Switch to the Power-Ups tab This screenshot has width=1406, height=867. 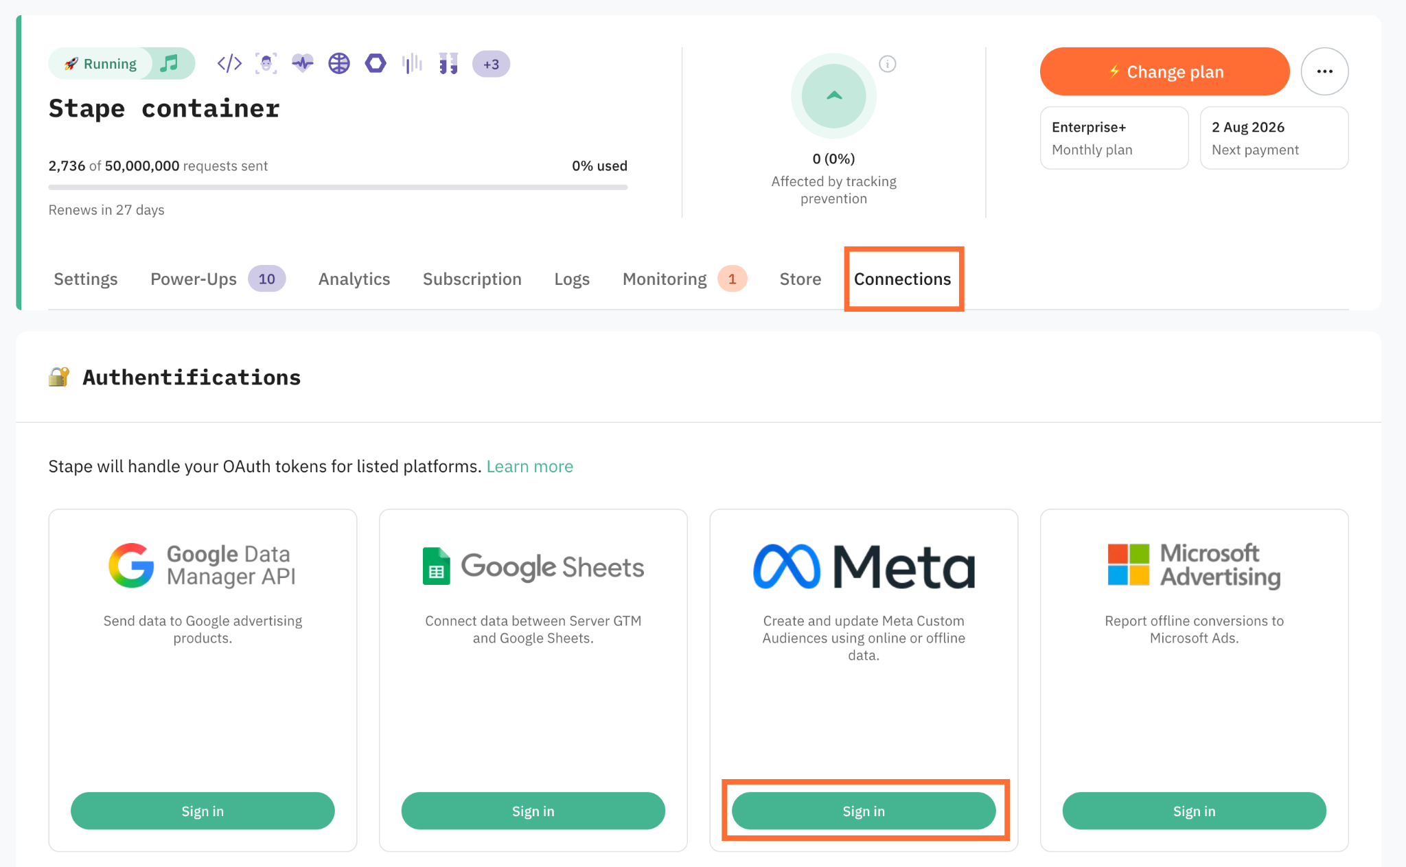tap(218, 279)
